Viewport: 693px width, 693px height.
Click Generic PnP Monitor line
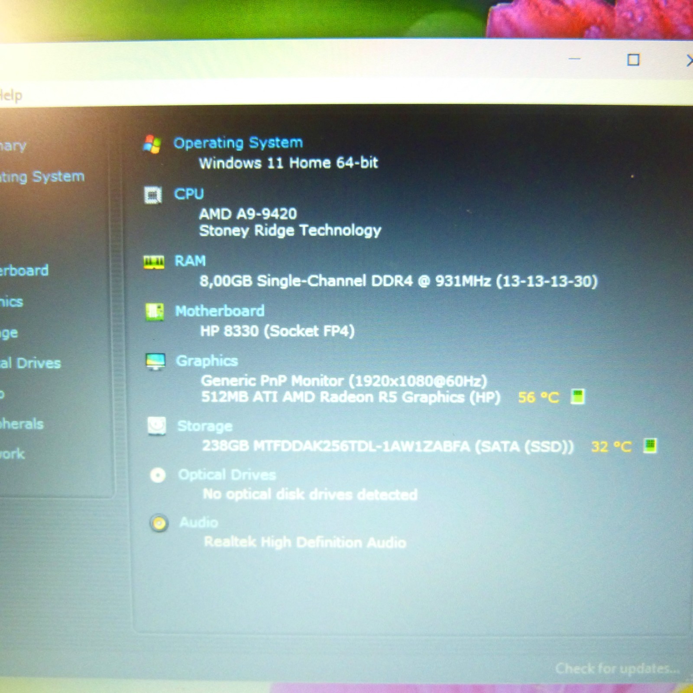[344, 381]
